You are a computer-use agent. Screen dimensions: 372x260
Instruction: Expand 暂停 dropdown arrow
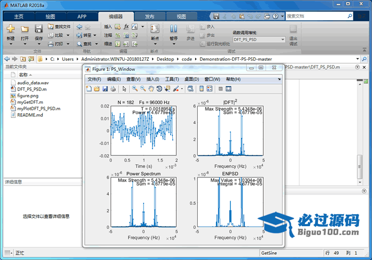click(x=174, y=44)
